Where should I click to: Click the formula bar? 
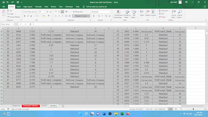tap(119, 24)
